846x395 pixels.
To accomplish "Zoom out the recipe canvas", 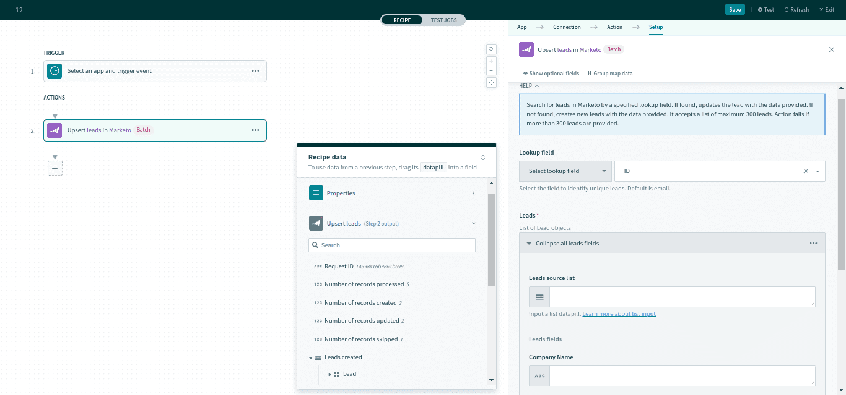I will coord(491,70).
